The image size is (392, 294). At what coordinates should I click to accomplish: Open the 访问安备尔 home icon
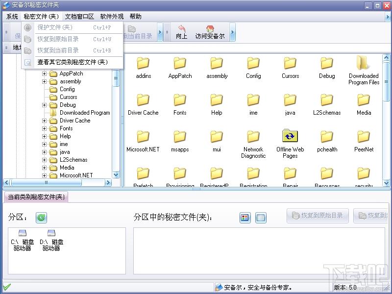point(210,32)
